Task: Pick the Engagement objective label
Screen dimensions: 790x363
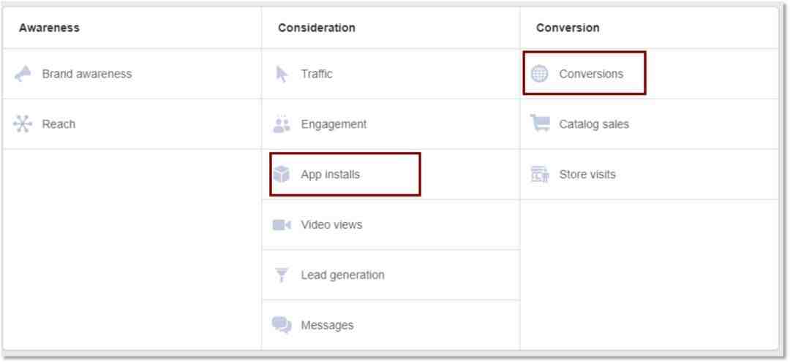Action: click(x=334, y=124)
